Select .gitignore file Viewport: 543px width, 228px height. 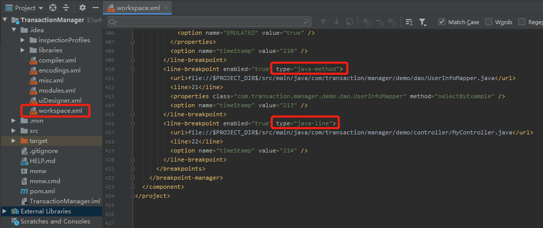click(x=44, y=151)
